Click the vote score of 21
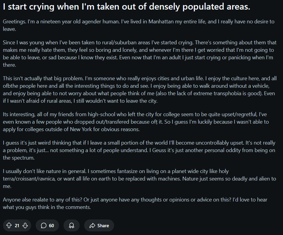 coord(17,225)
